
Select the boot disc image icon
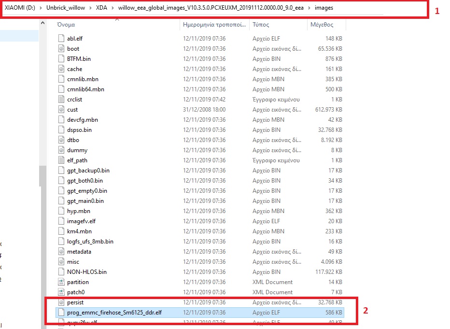tap(61, 49)
